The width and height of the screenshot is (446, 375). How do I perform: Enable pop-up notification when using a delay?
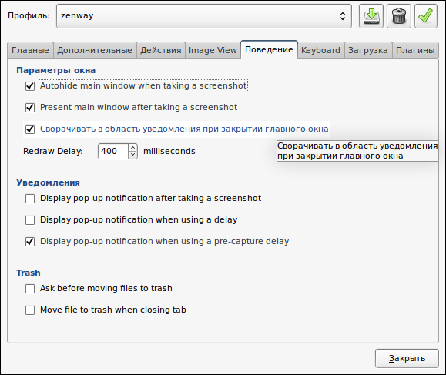(x=30, y=220)
